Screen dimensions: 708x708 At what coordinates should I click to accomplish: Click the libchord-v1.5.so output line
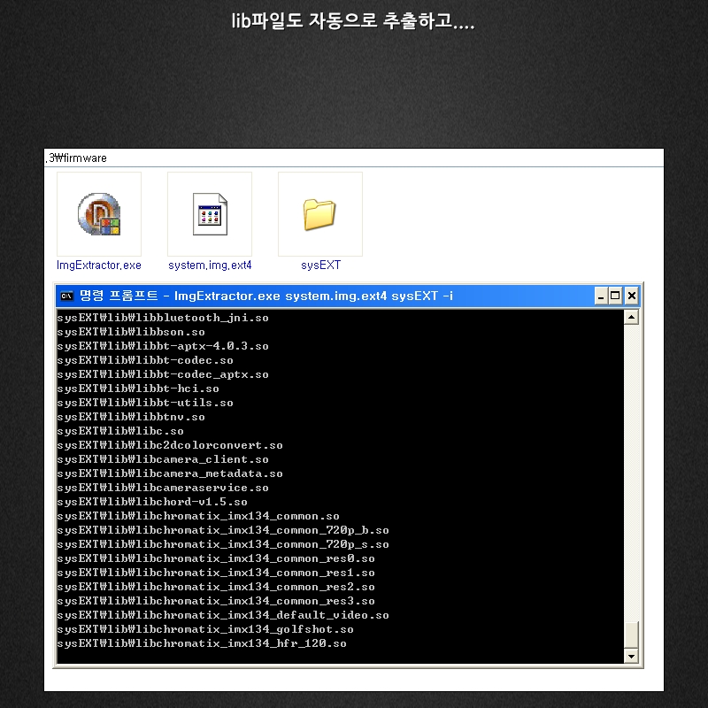click(x=152, y=502)
